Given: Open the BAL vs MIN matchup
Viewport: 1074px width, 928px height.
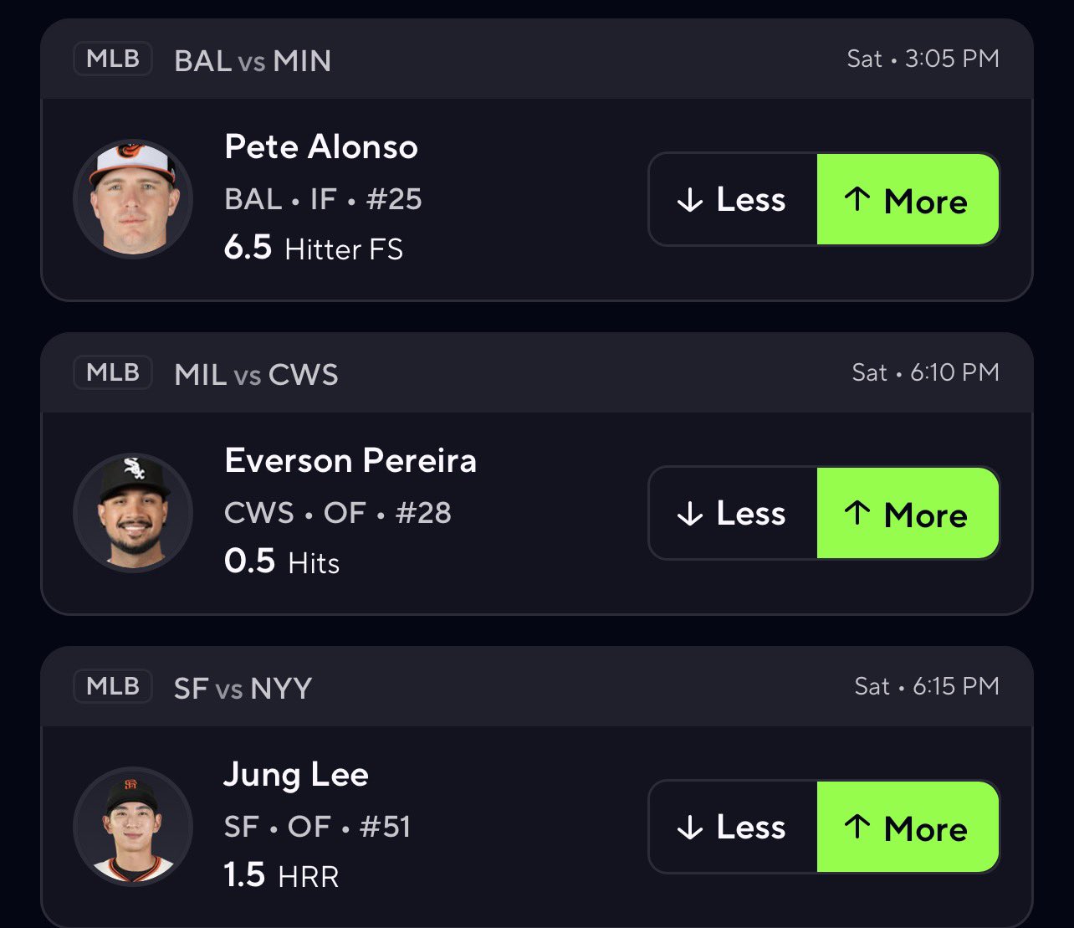Looking at the screenshot, I should [253, 61].
